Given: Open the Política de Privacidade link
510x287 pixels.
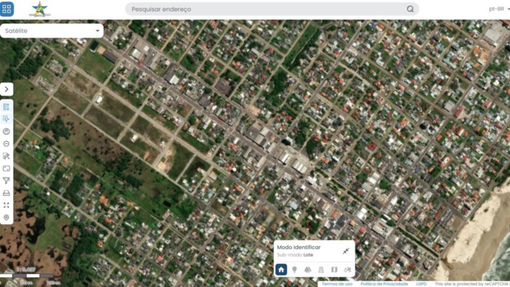Looking at the screenshot, I should 384,284.
